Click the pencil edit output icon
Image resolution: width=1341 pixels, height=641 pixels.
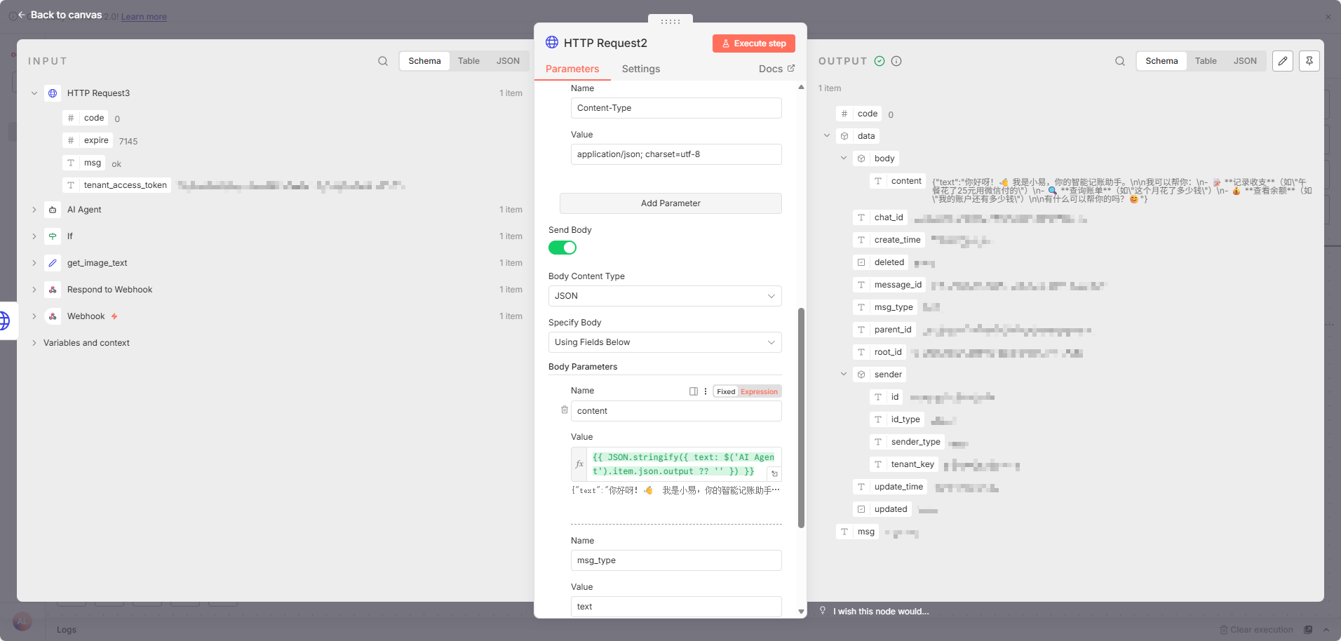point(1283,61)
